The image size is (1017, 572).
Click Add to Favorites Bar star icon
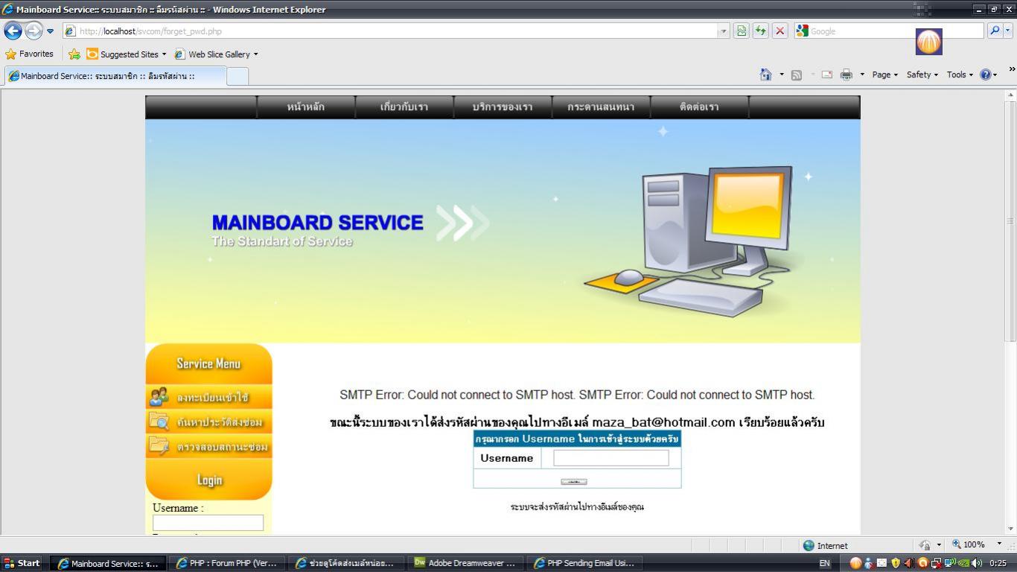[x=74, y=54]
